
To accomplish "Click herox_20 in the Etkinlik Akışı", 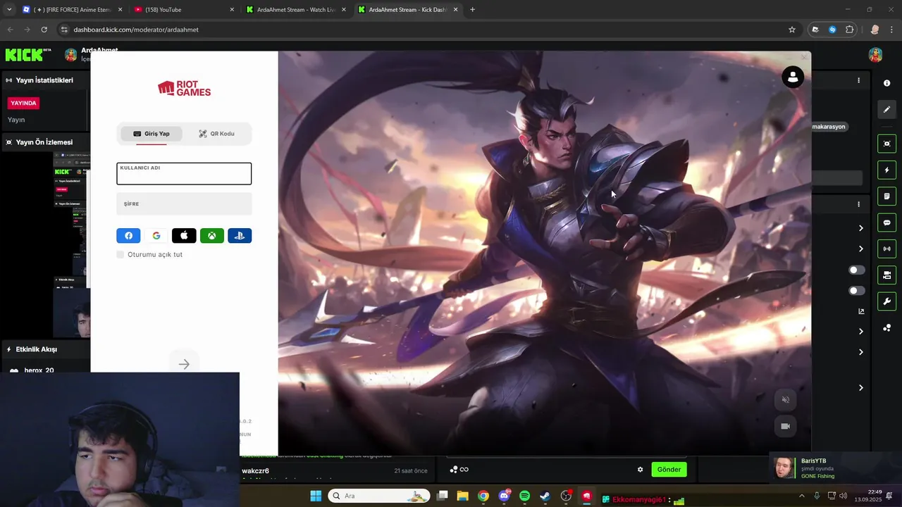I will click(x=39, y=370).
